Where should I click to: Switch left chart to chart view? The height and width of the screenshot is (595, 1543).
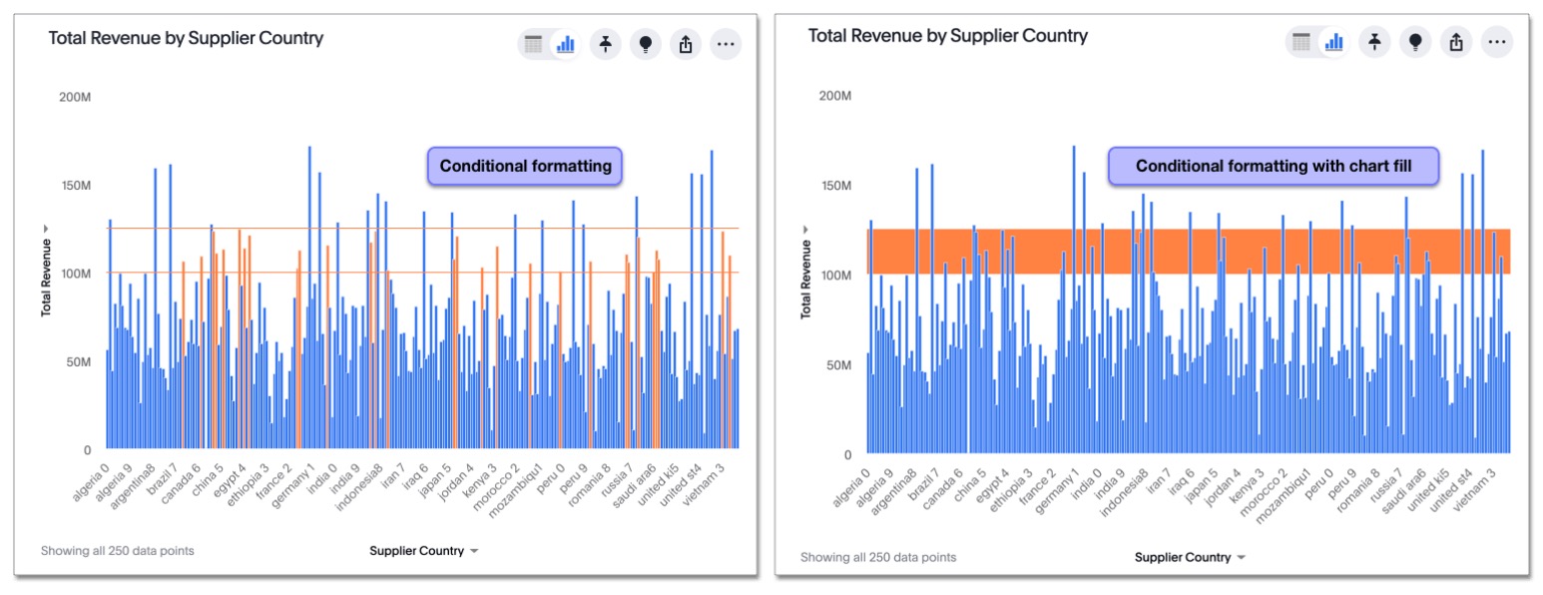[566, 44]
